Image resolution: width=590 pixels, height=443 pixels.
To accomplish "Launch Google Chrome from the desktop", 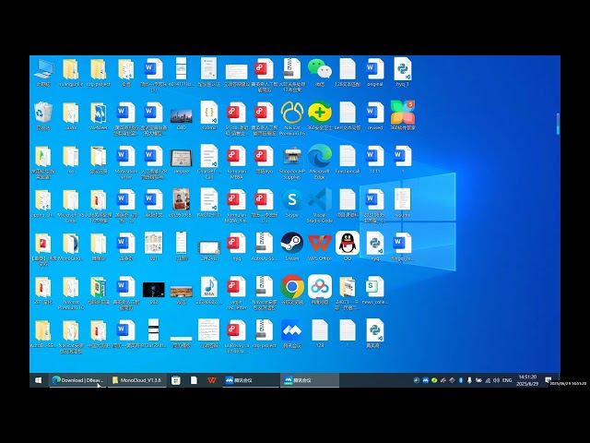I will pyautogui.click(x=292, y=286).
